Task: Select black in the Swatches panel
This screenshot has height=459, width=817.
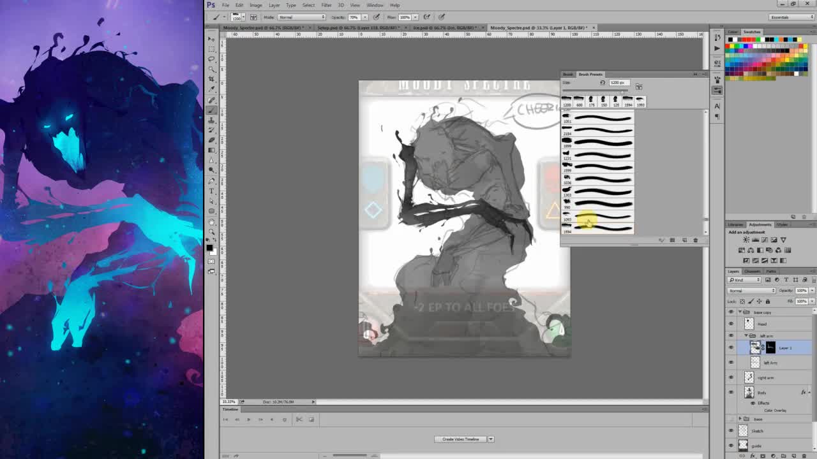Action: (730, 39)
